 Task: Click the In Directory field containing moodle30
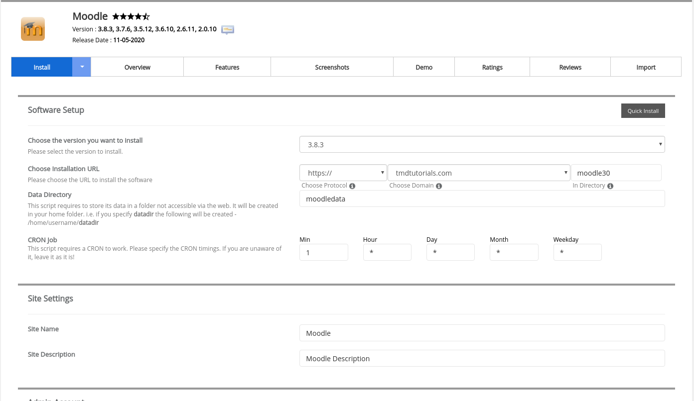point(616,172)
